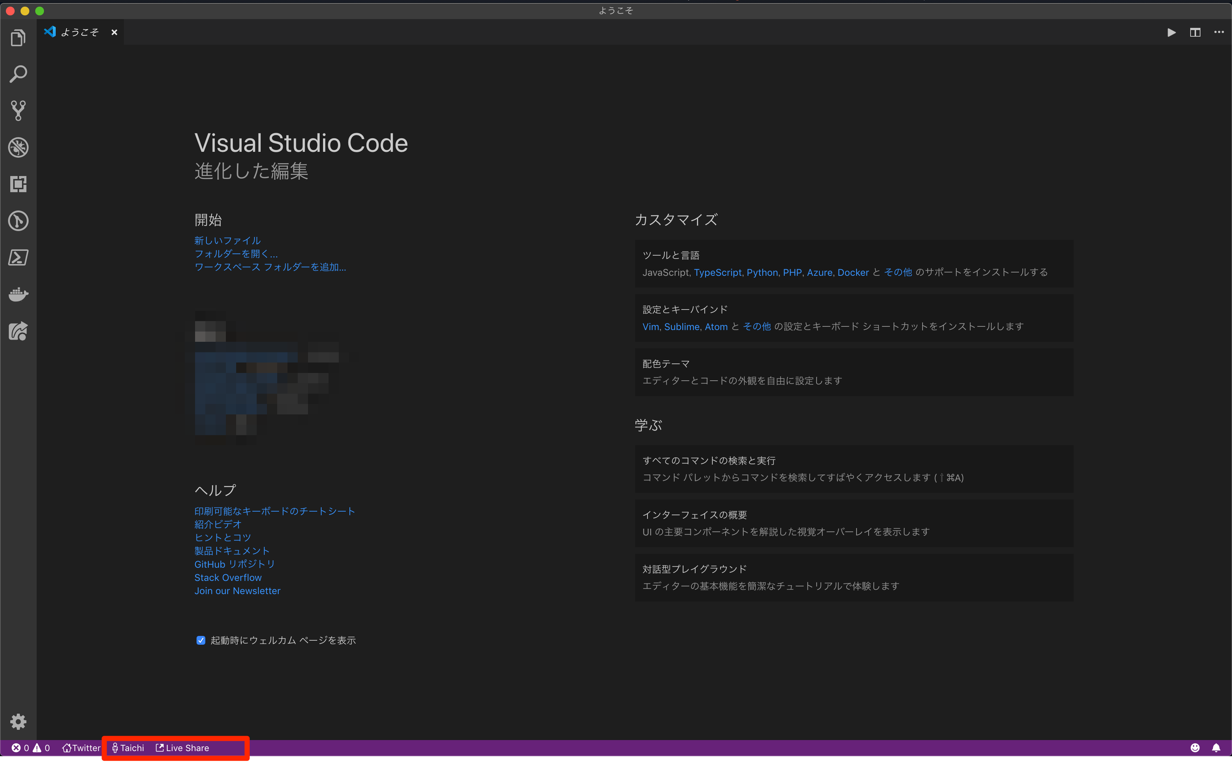Close the ようこそ tab
The height and width of the screenshot is (776, 1232).
[x=114, y=32]
